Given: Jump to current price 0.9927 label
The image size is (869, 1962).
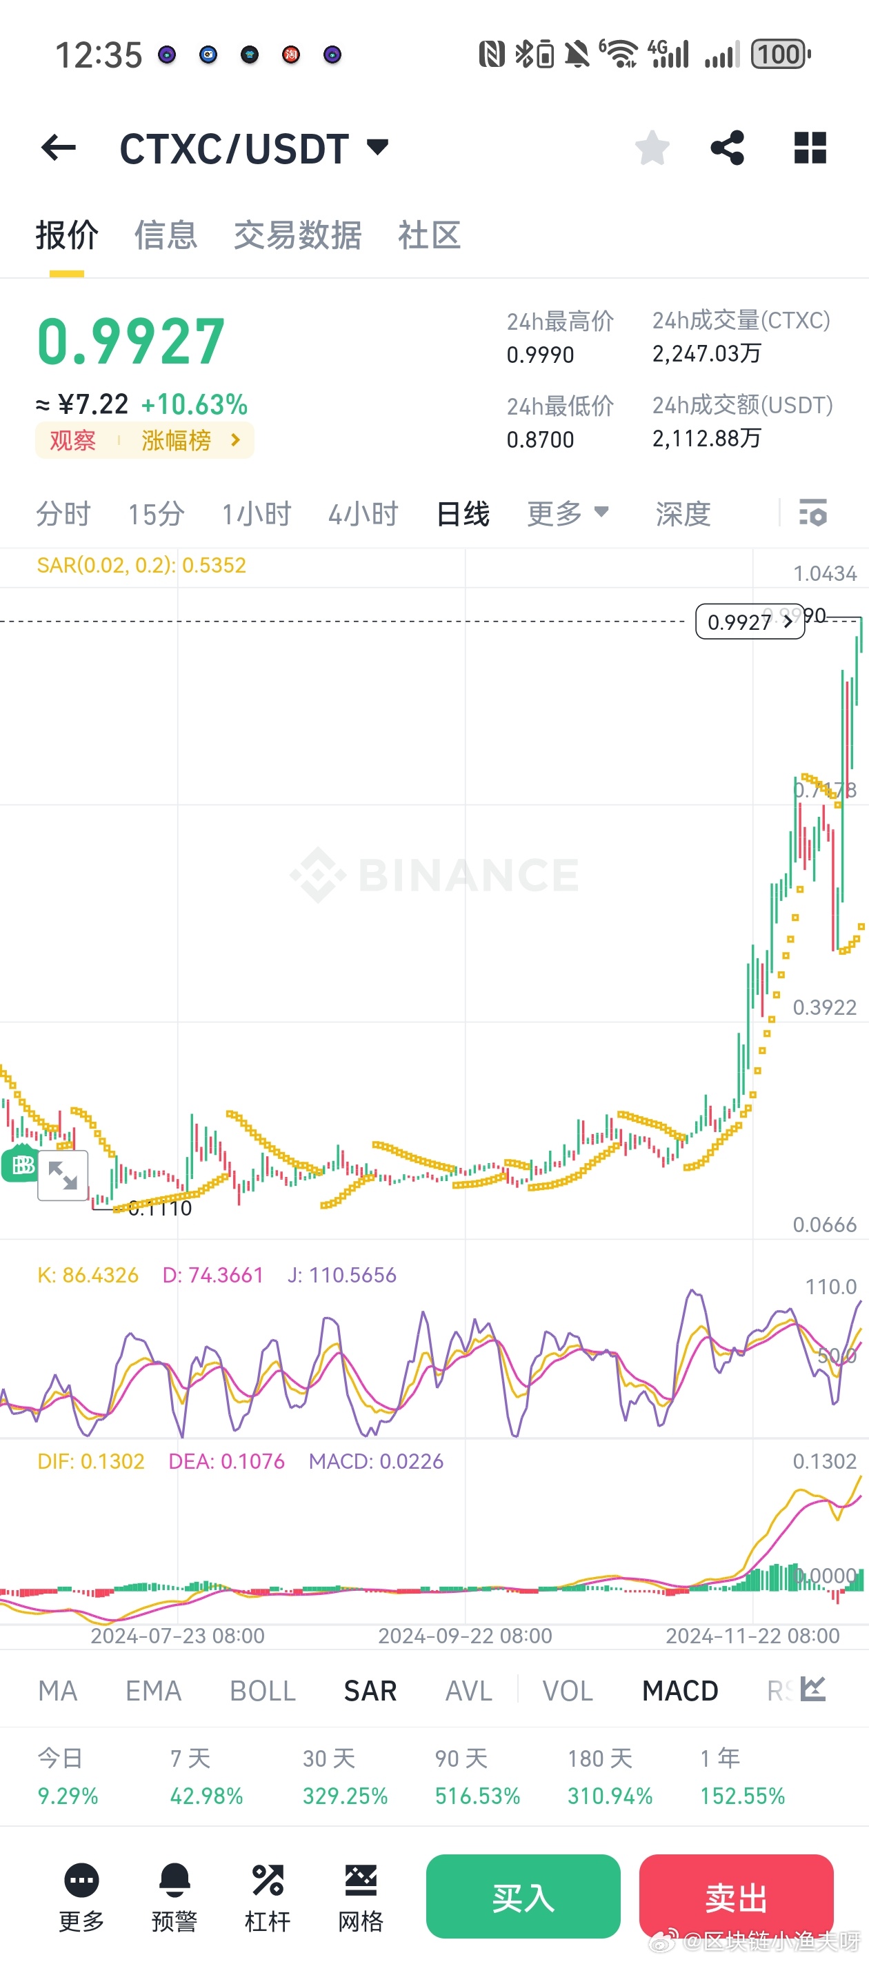Looking at the screenshot, I should (750, 622).
